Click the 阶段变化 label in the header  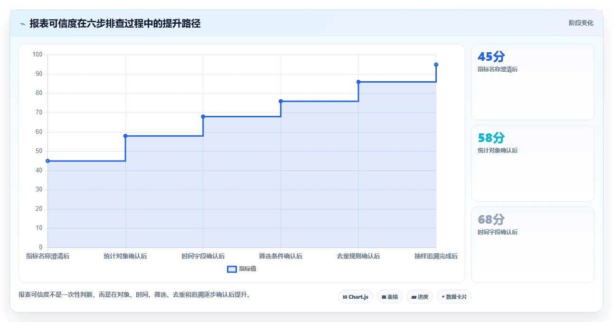(581, 23)
